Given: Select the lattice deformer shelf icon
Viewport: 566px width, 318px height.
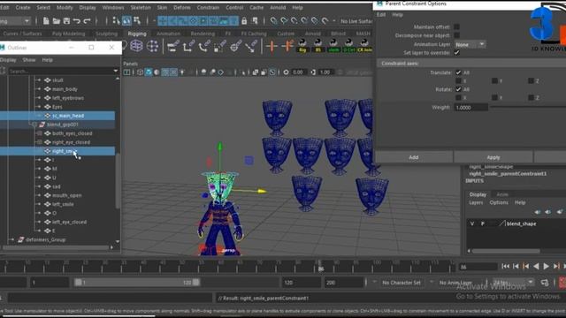Looking at the screenshot, I should click(136, 46).
